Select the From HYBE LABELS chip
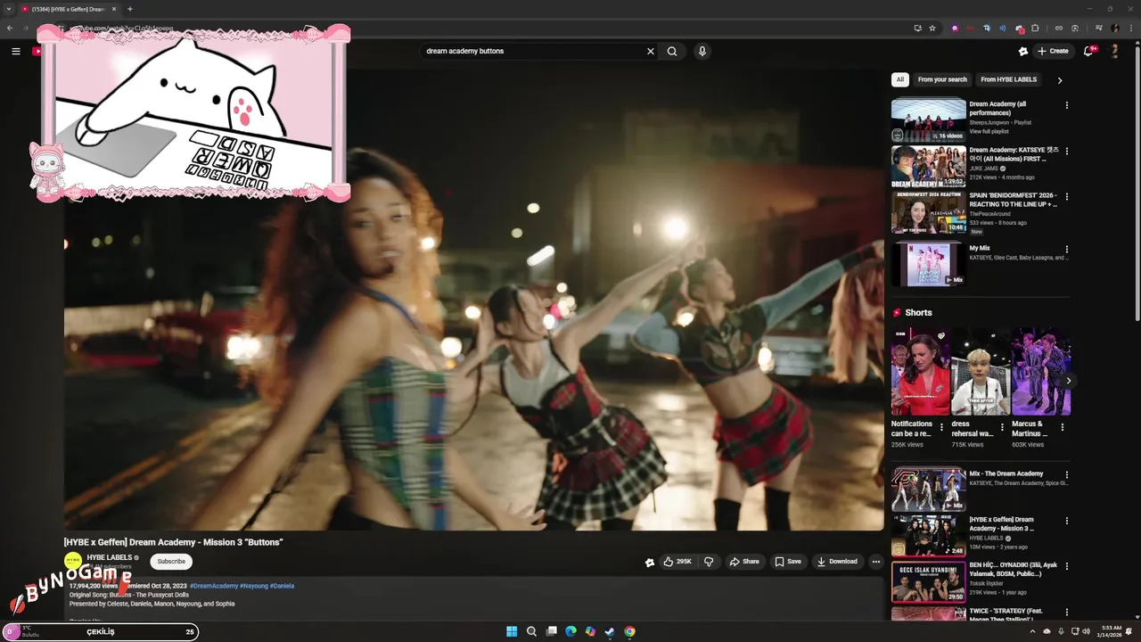The width and height of the screenshot is (1141, 642). [x=1008, y=79]
